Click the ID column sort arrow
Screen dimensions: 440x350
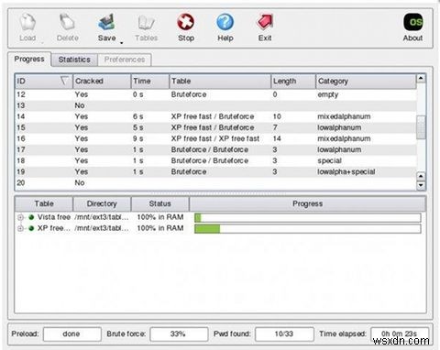coord(64,81)
